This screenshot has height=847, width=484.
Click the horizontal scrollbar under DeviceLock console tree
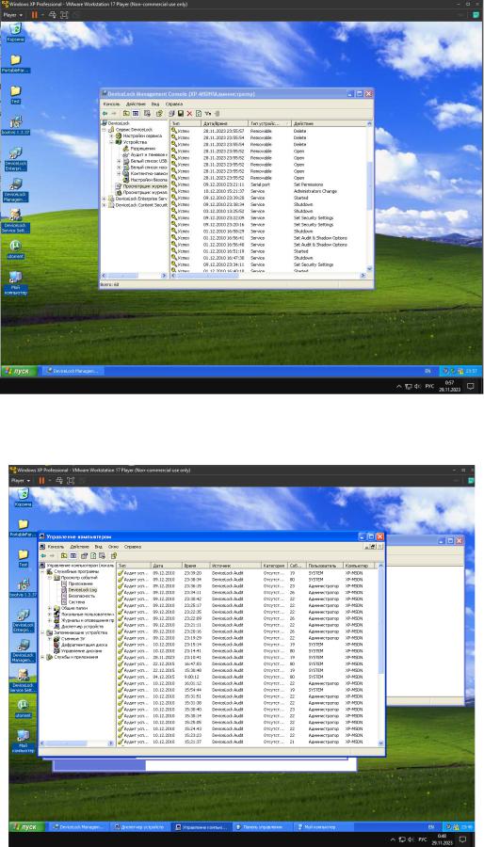click(x=134, y=276)
